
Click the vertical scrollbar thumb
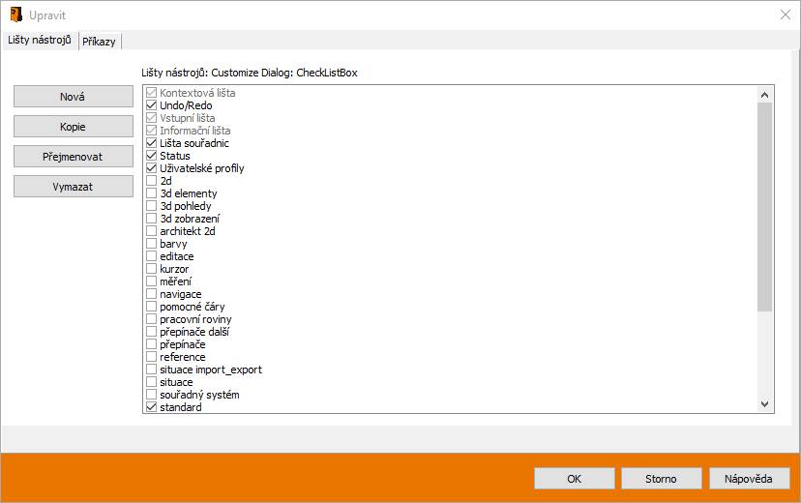click(x=764, y=206)
